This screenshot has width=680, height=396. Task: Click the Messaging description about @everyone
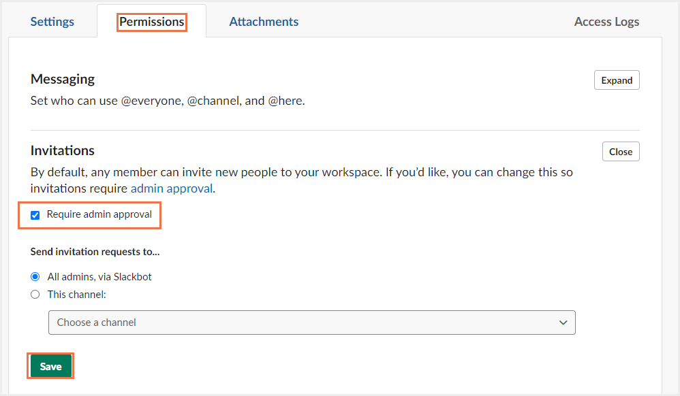168,101
